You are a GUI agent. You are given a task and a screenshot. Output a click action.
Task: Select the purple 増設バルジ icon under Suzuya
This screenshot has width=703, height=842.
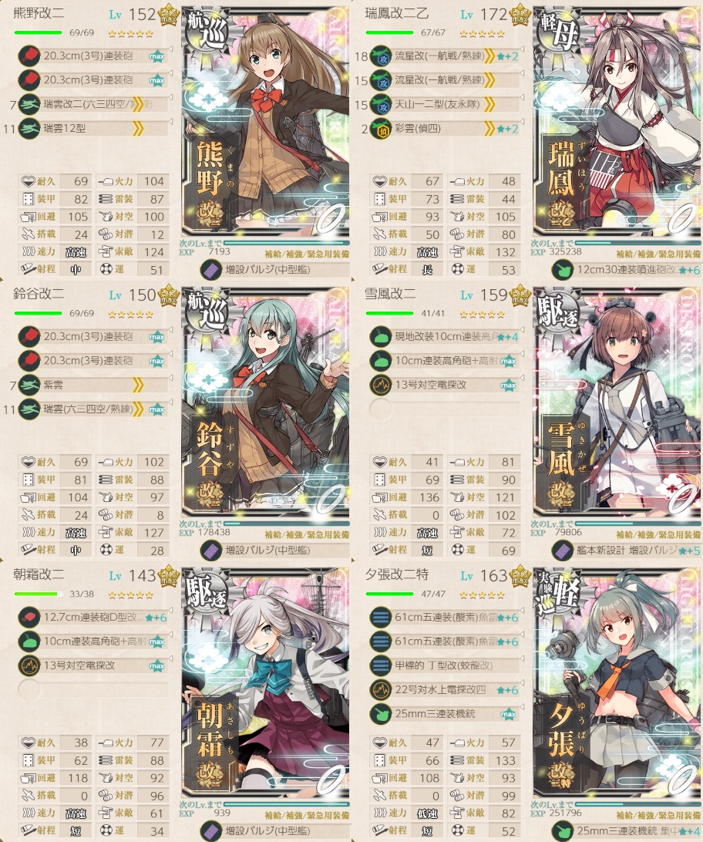[x=211, y=551]
